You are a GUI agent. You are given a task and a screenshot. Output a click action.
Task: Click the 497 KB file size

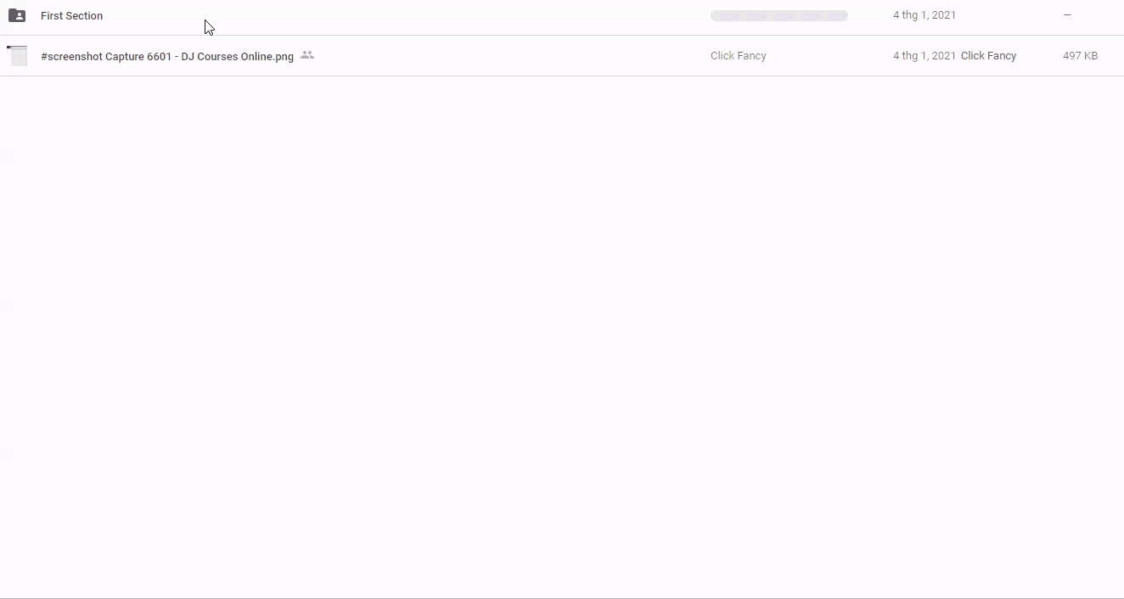(1080, 56)
